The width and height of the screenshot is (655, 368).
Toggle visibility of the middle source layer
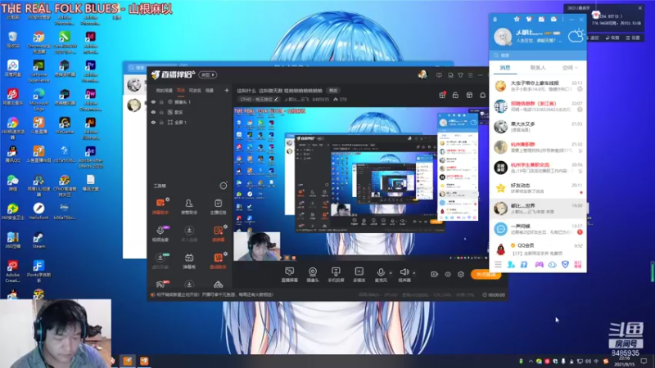[153, 112]
